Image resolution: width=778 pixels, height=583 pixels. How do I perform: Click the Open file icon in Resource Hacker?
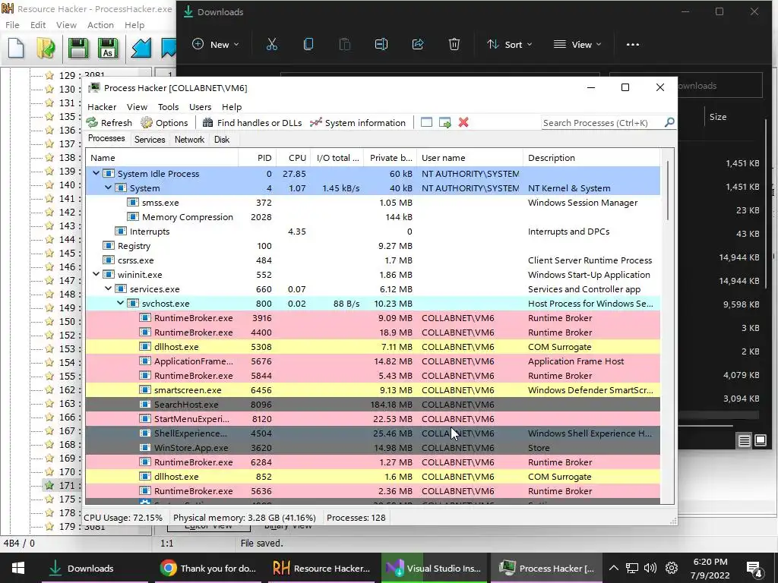46,48
